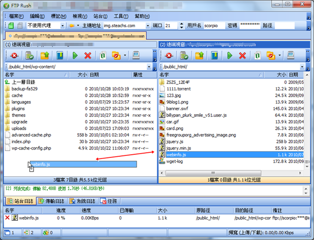Viewport: 314px width, 240px height.
Task: Switch to the 任務 tab
Action: (x=109, y=201)
